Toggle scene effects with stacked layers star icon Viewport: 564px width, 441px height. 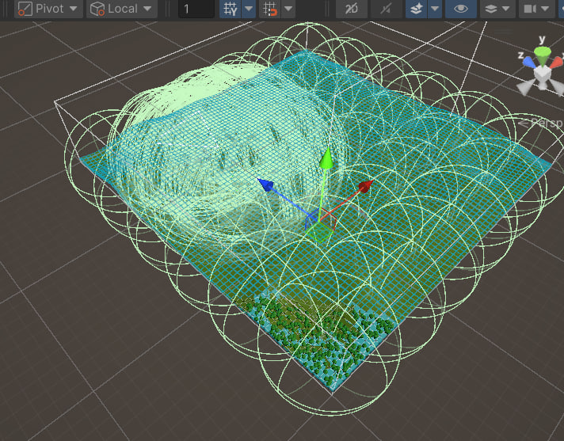(x=417, y=9)
